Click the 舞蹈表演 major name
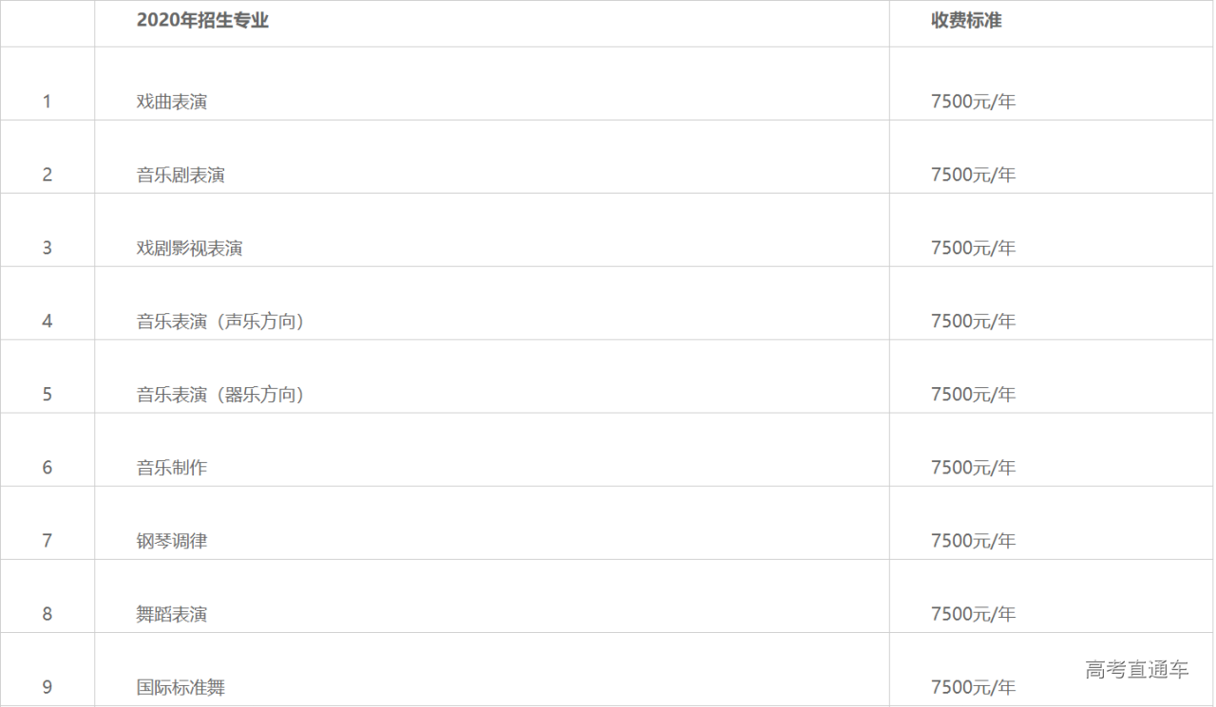Screen dimensions: 1216x707 click(x=172, y=614)
